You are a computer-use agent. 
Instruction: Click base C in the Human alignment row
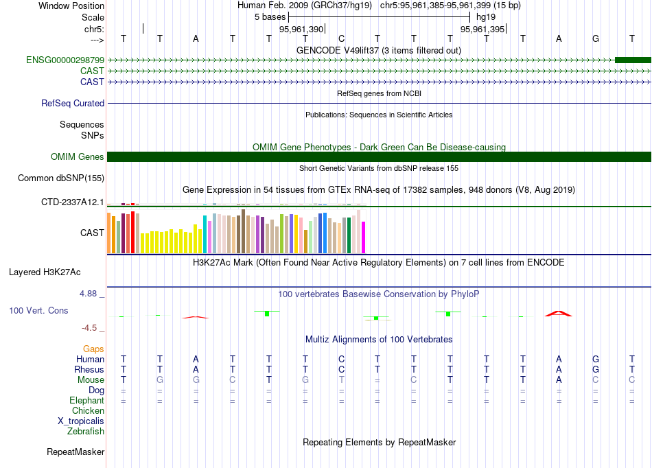pyautogui.click(x=341, y=359)
